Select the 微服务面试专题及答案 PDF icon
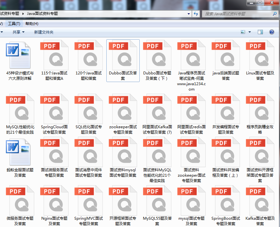280x227 pixels. point(20,201)
